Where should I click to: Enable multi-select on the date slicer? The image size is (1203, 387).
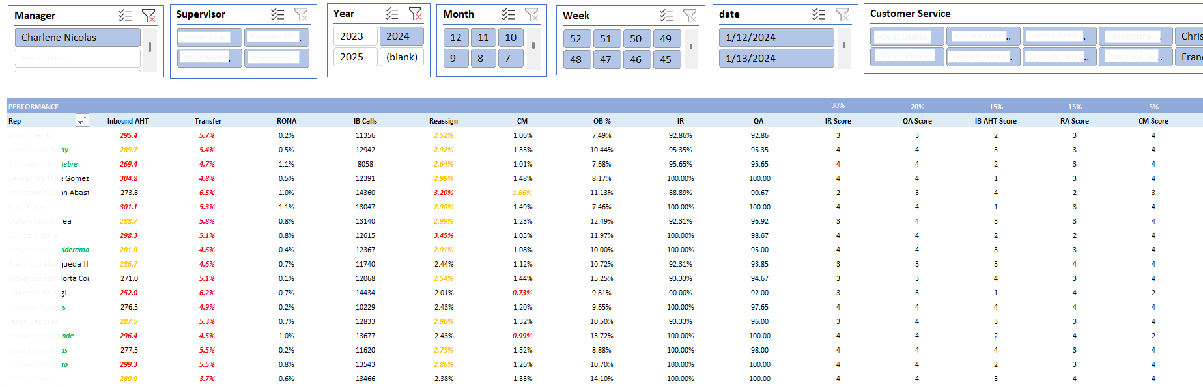coord(819,14)
